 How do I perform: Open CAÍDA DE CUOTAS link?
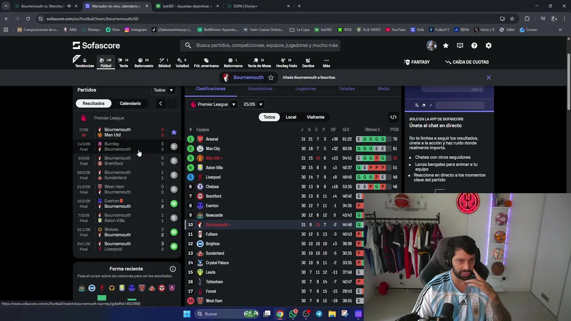point(467,62)
